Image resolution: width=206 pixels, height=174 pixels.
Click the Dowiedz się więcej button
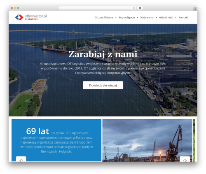pyautogui.click(x=103, y=85)
